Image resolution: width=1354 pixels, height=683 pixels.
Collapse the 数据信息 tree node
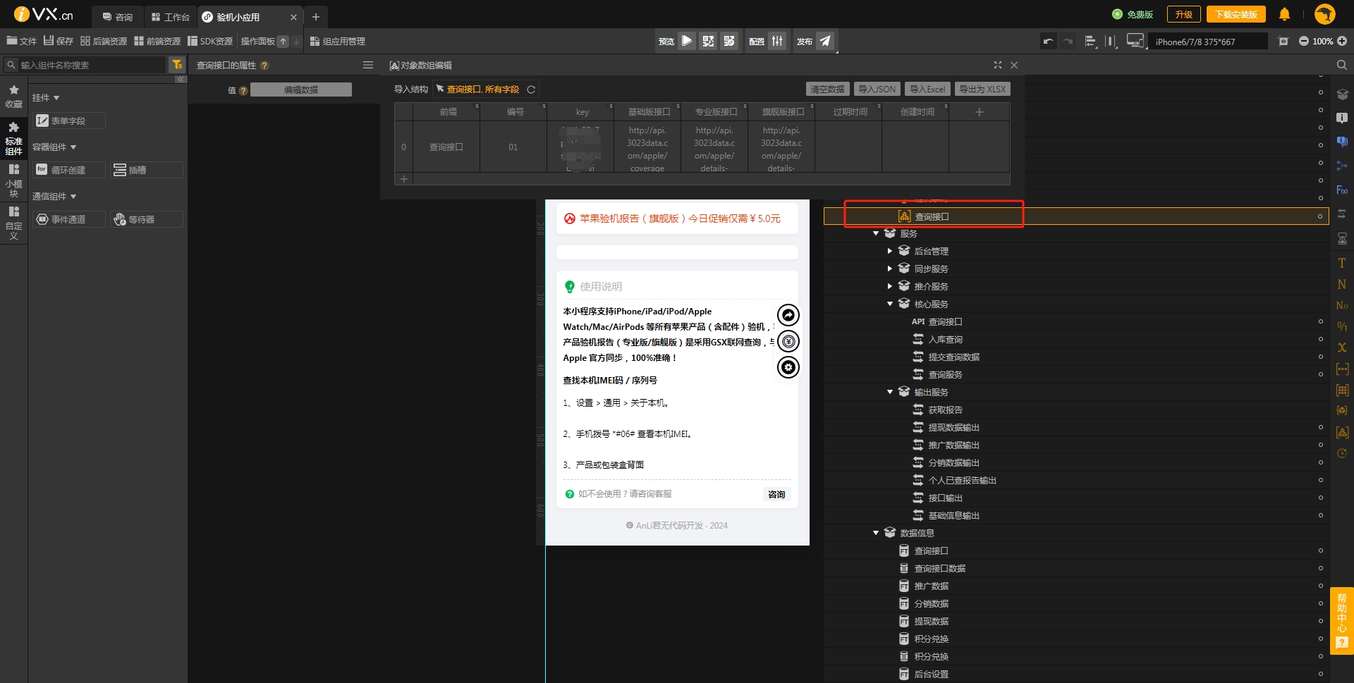(876, 533)
